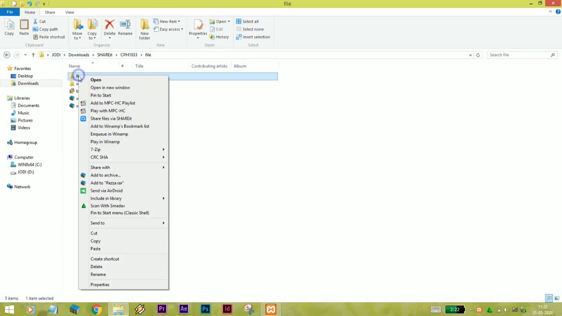The height and width of the screenshot is (316, 562).
Task: Switch to the details view button in the status bar
Action: [x=549, y=298]
